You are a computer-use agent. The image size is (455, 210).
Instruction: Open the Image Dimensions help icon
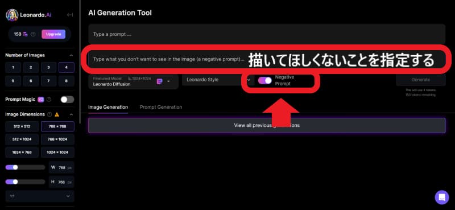tap(49, 114)
